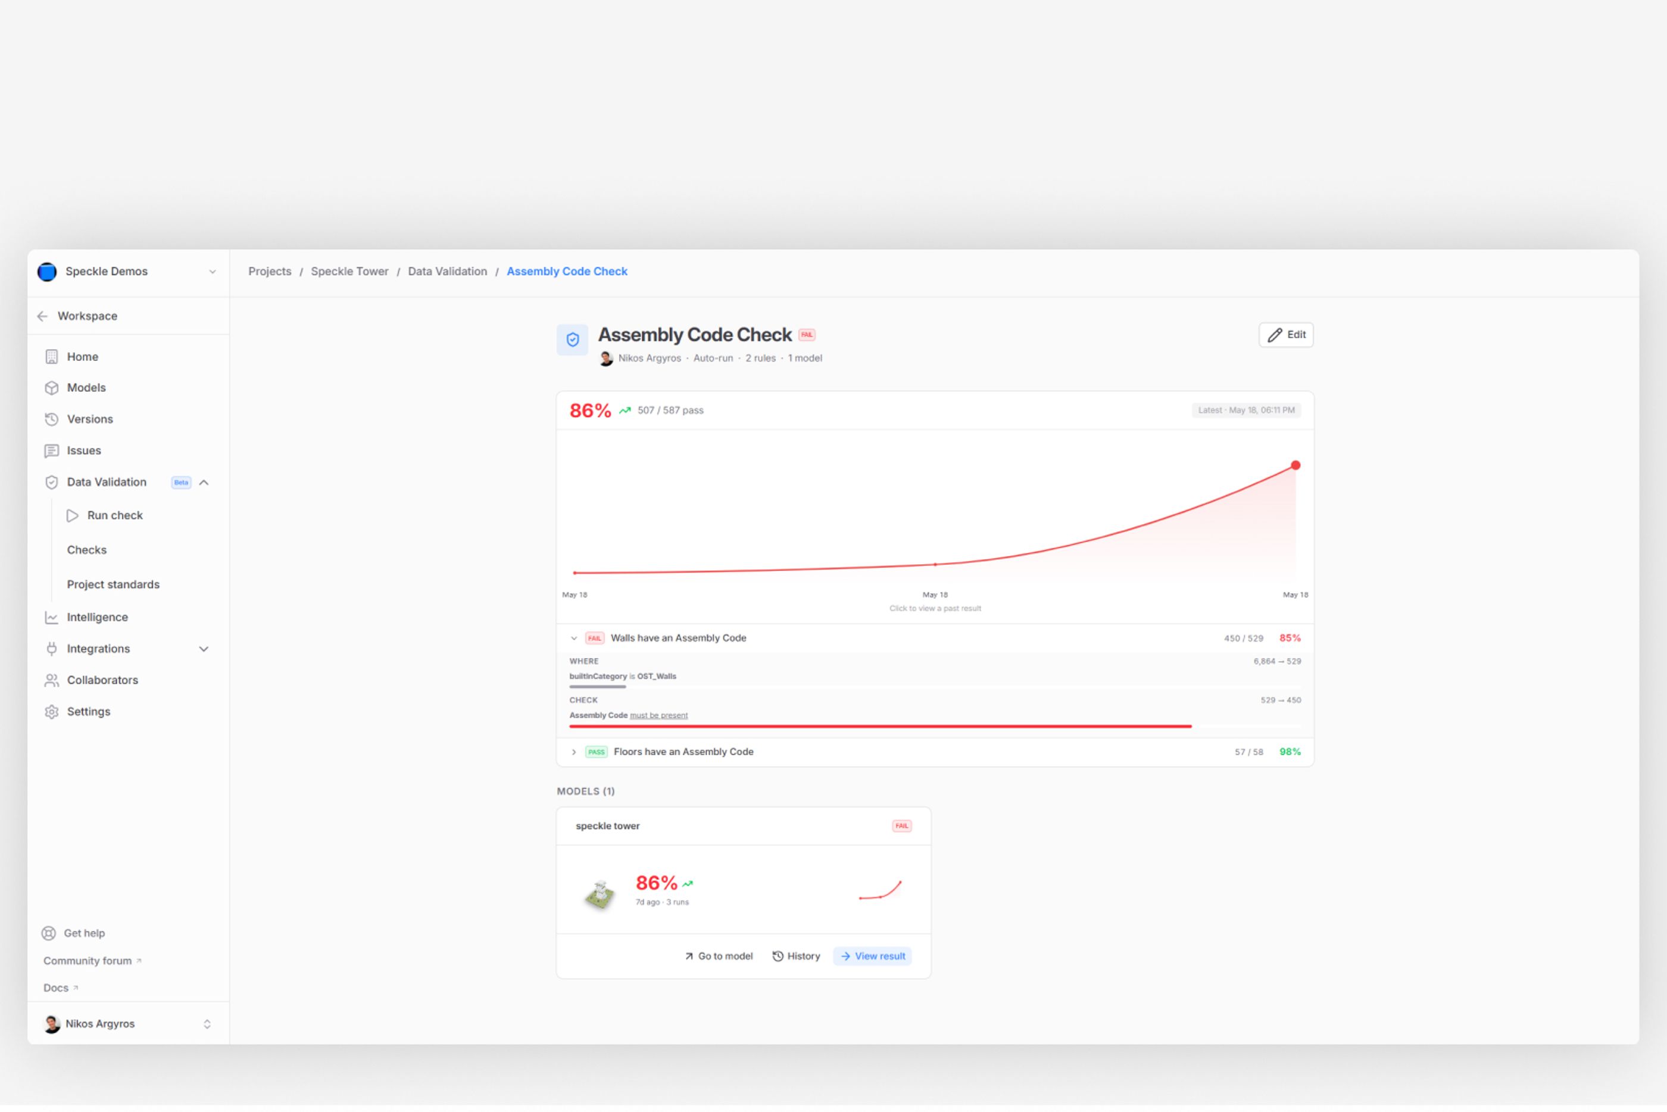1667x1112 pixels.
Task: Click the Get help lifebuoy icon
Action: point(49,933)
